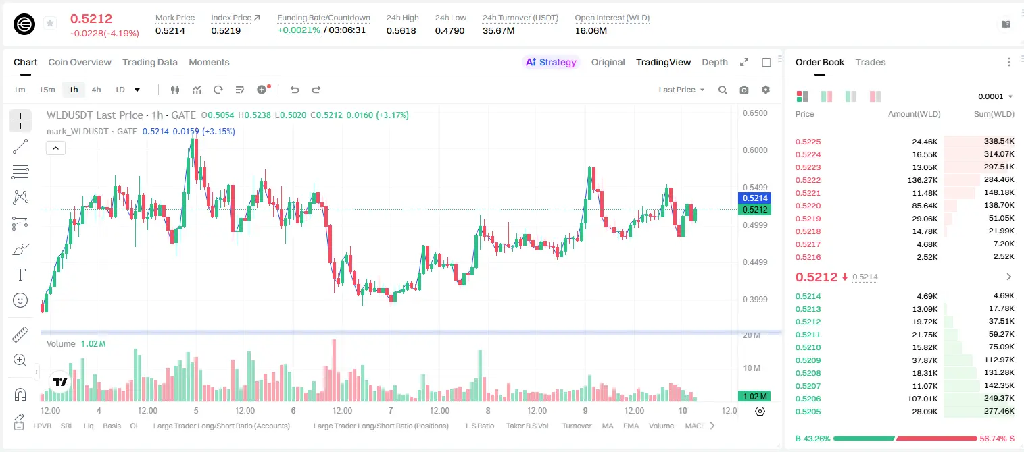Activate the AI Strategy button

552,62
